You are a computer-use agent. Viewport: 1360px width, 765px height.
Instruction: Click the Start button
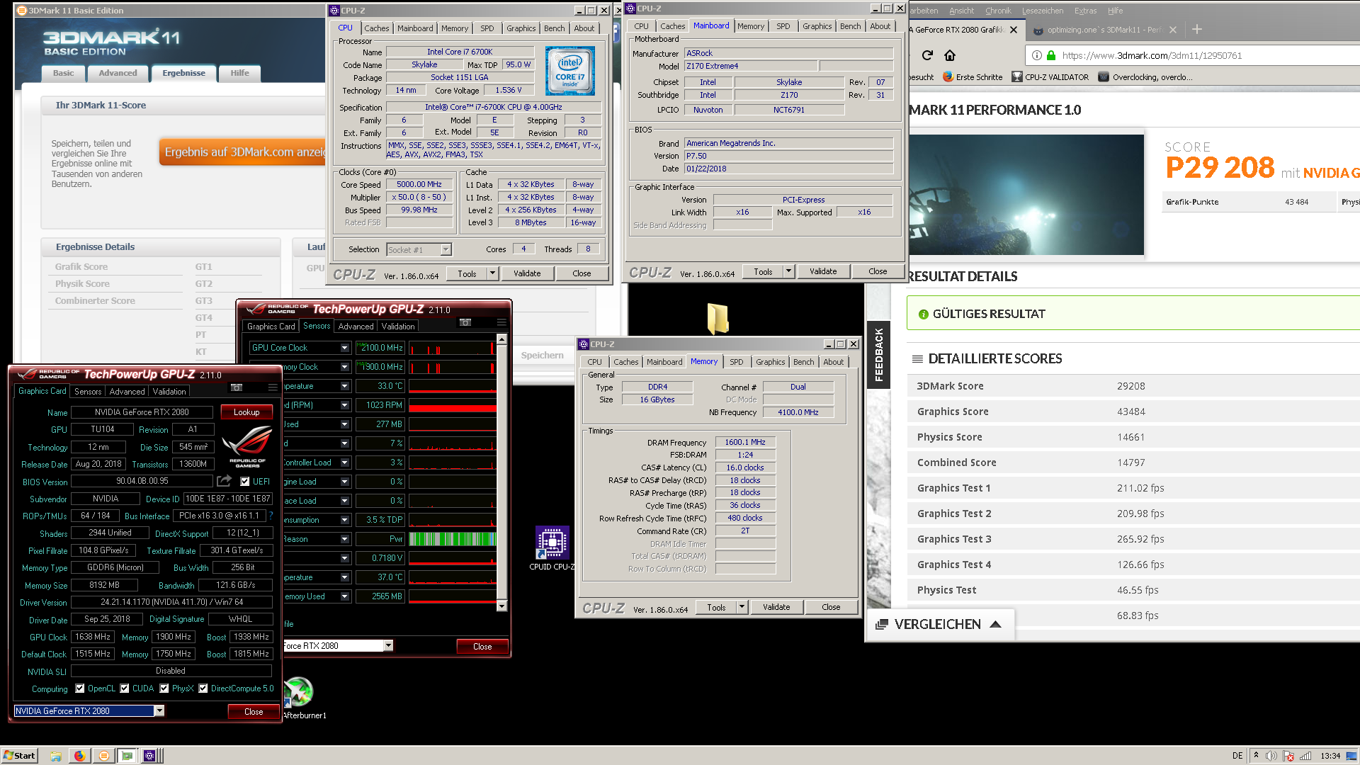pyautogui.click(x=19, y=756)
